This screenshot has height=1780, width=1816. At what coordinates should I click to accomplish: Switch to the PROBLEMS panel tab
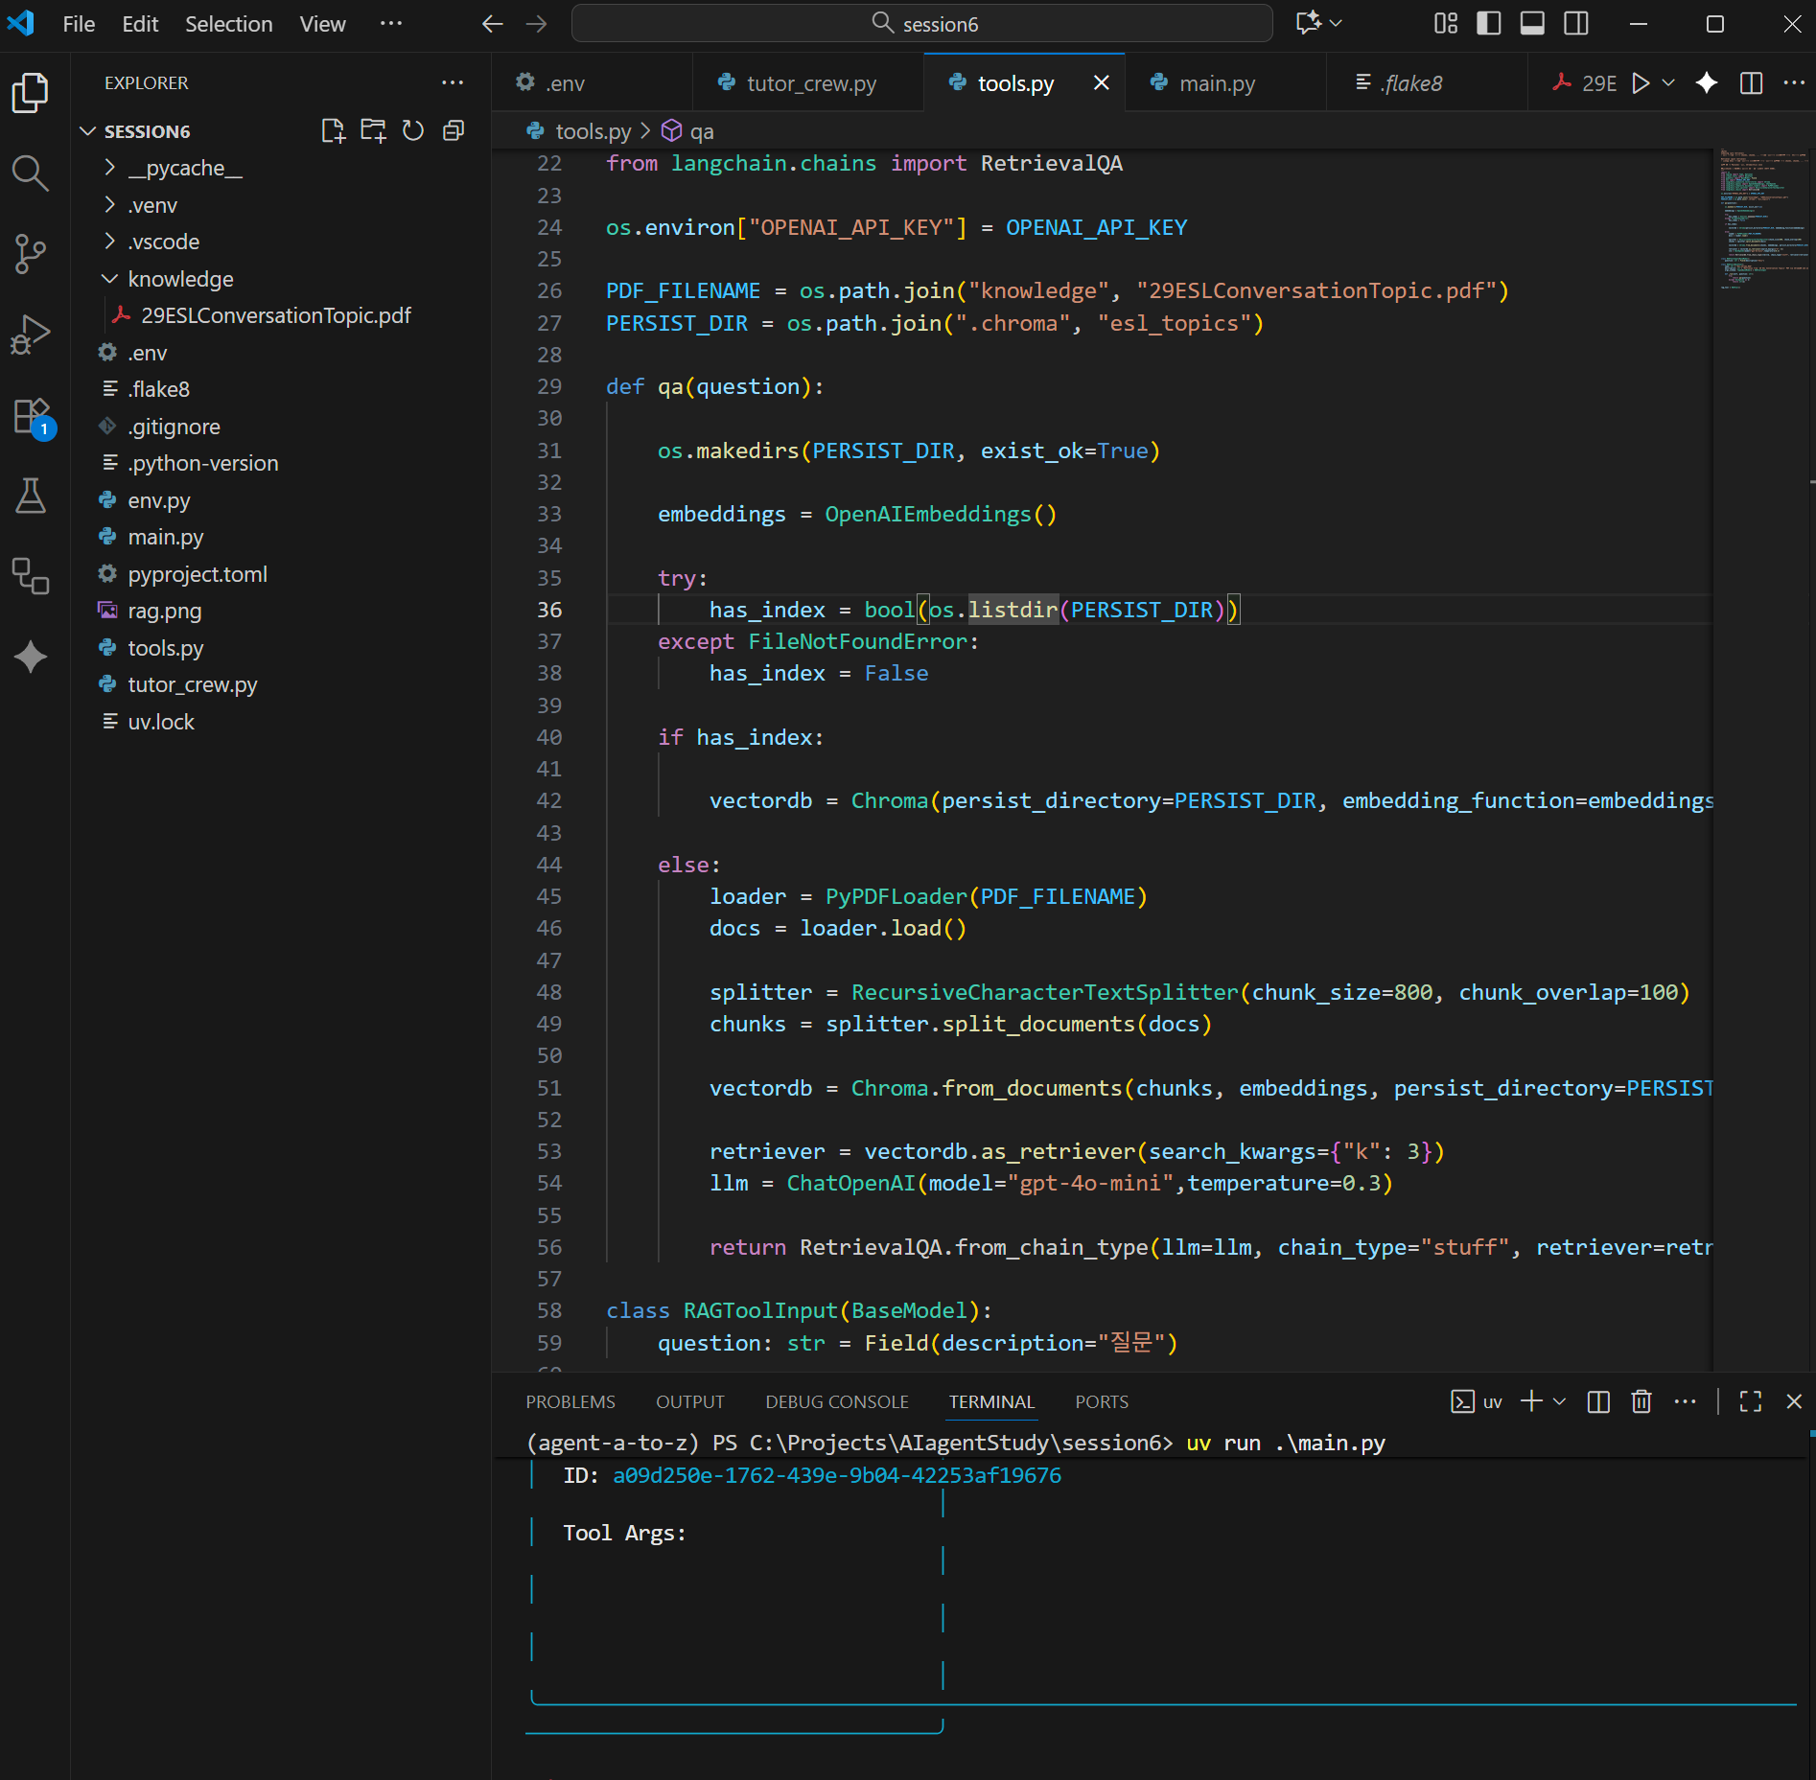click(570, 1401)
